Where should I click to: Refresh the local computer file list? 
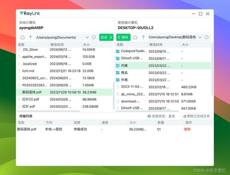pos(94,37)
